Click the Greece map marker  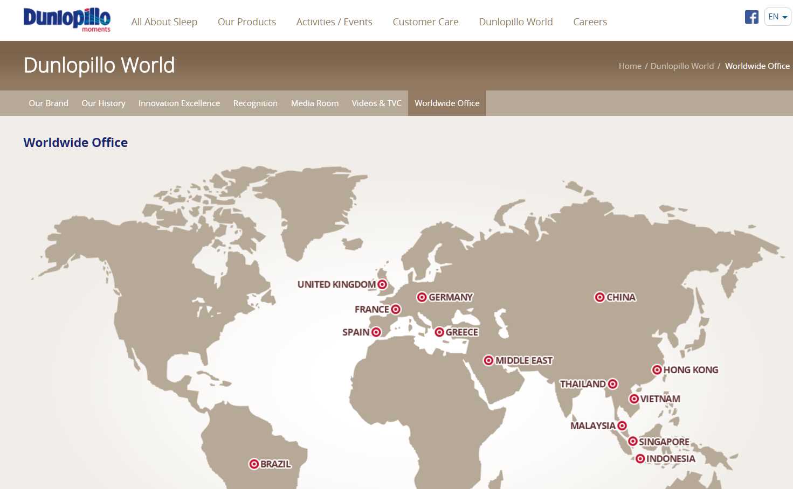coord(439,332)
